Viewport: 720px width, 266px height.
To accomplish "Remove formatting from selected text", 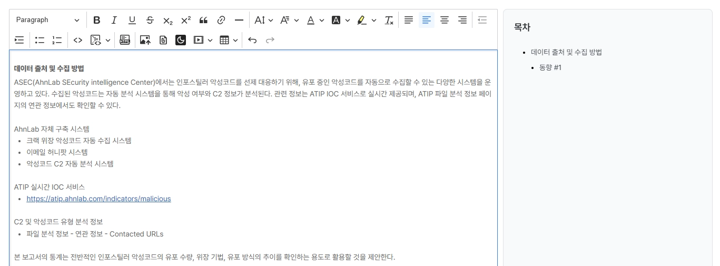I will pos(389,20).
